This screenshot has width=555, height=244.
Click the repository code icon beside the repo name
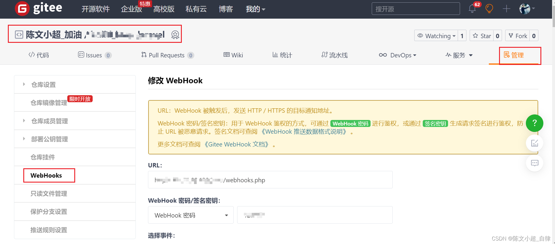point(19,35)
